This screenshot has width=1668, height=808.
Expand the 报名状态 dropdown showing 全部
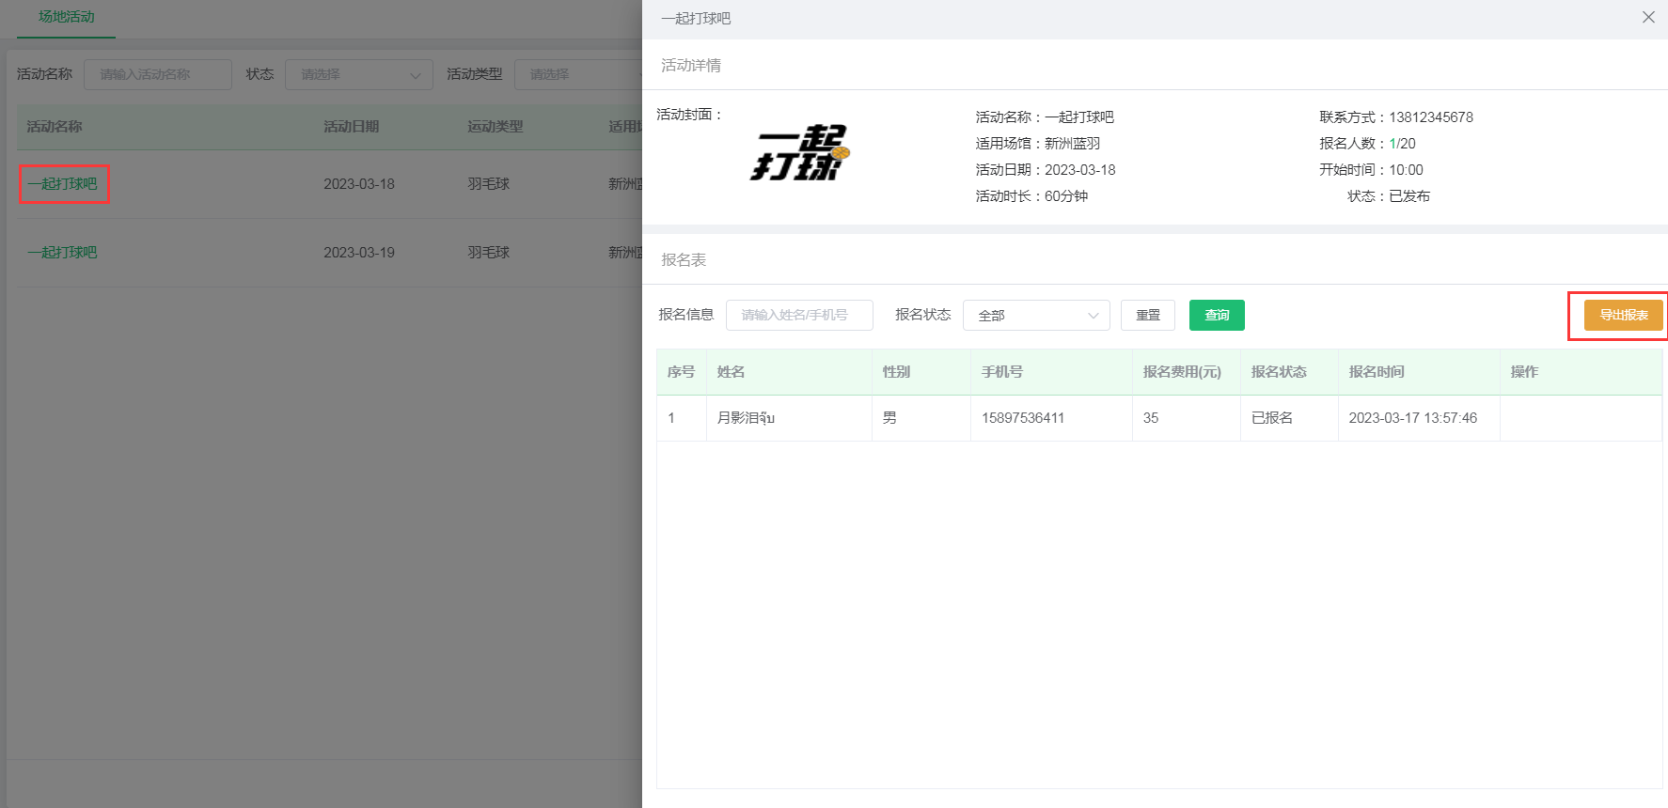(1035, 316)
